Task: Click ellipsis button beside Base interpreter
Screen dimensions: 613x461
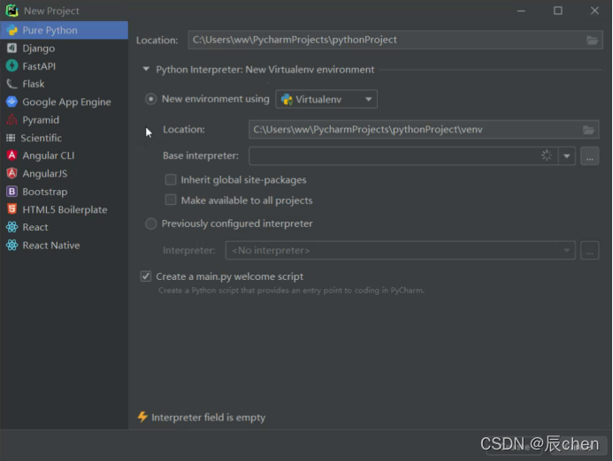Action: click(589, 156)
